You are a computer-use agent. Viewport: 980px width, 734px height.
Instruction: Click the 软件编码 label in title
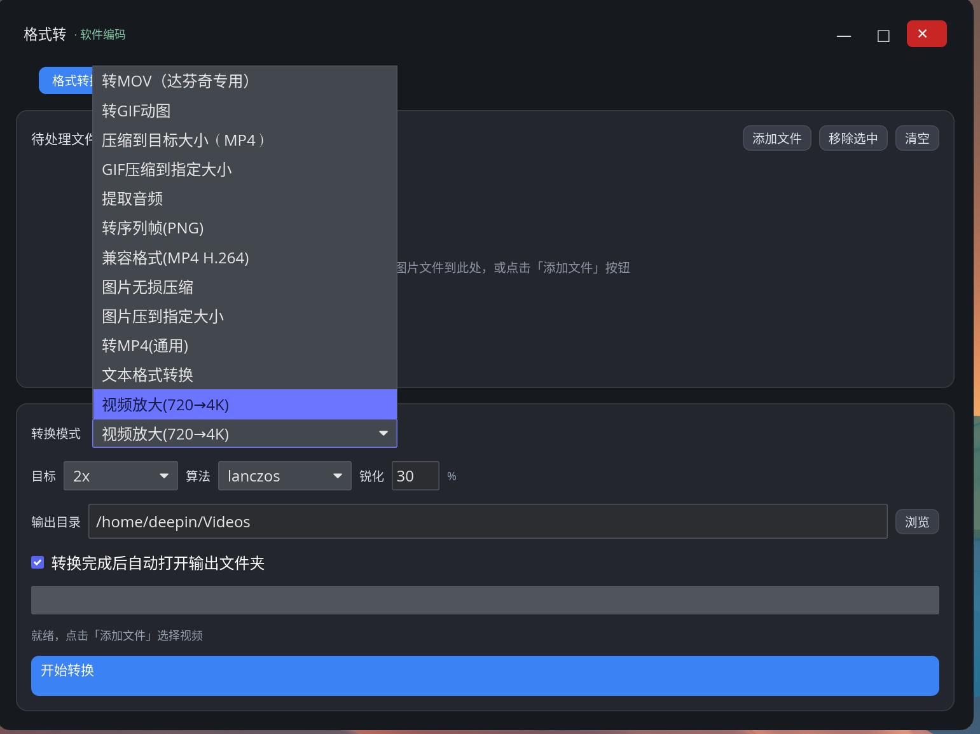point(103,34)
